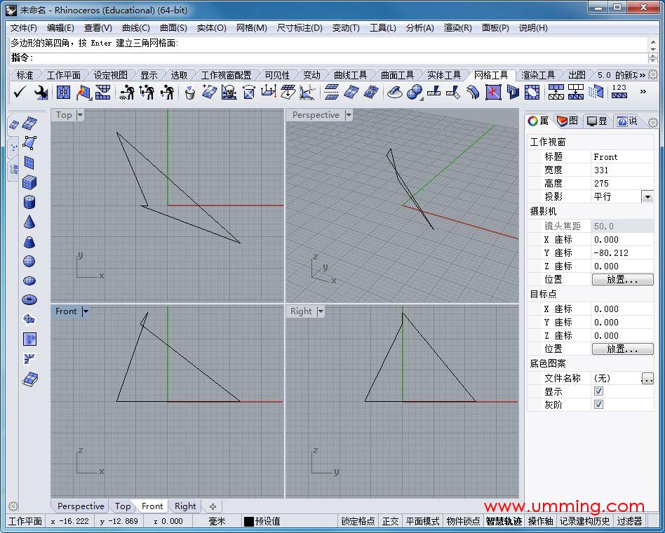Click the 标题 Front title field
Image resolution: width=665 pixels, height=533 pixels.
point(622,157)
